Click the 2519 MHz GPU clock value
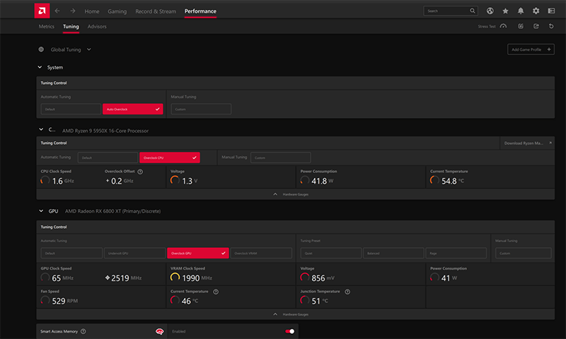The width and height of the screenshot is (566, 339). click(123, 278)
